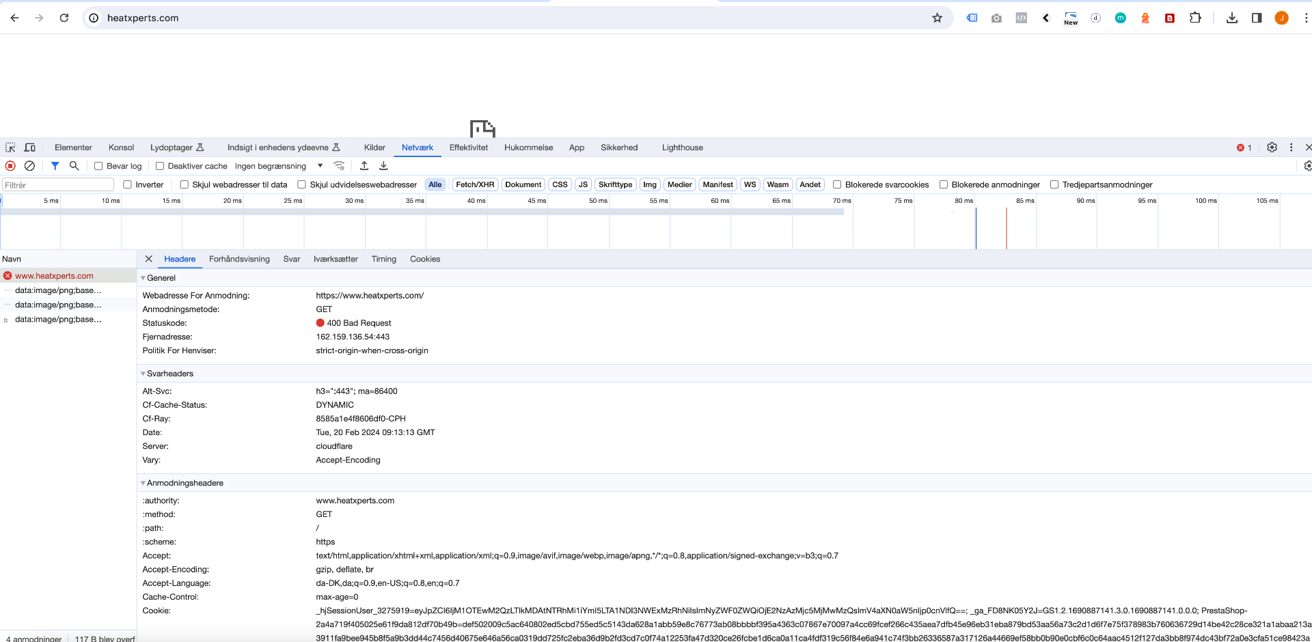
Task: Go back with the browser back arrow
Action: (x=14, y=18)
